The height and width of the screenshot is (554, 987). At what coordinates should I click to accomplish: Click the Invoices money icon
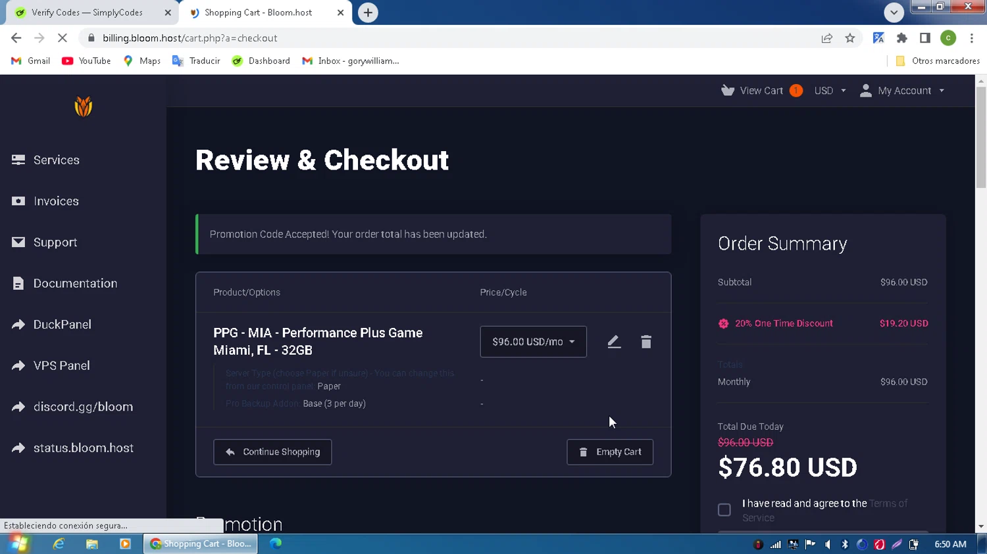pos(18,201)
